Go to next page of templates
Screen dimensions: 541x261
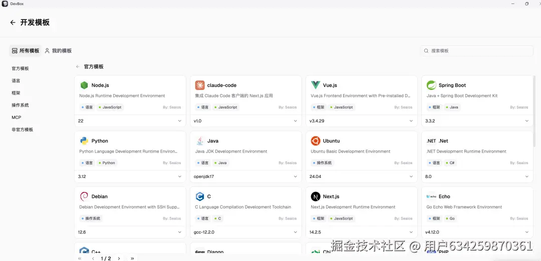pyautogui.click(x=119, y=258)
